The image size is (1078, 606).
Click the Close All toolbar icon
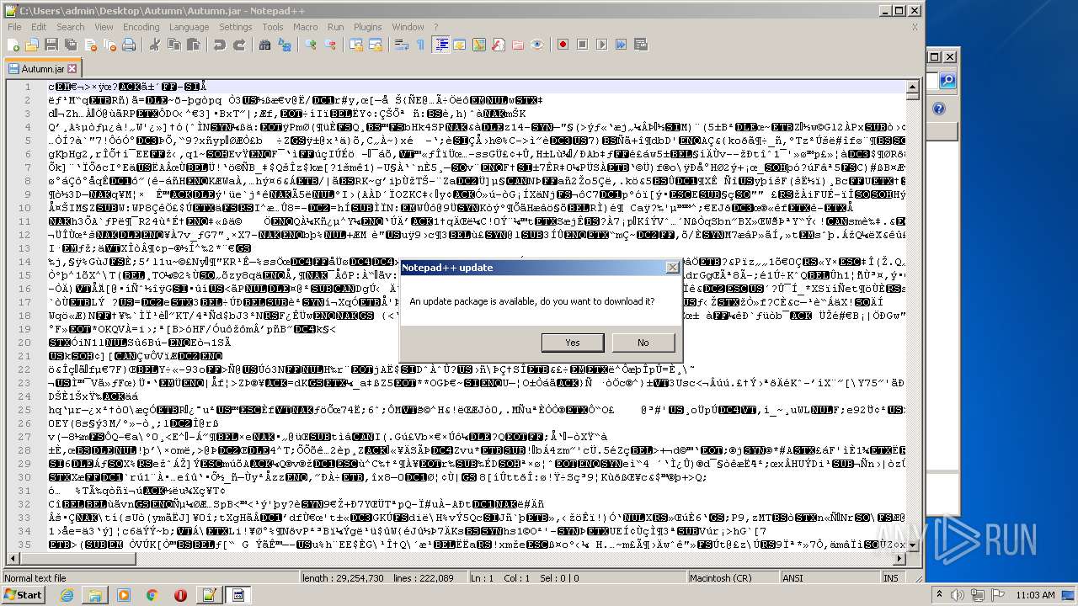pyautogui.click(x=109, y=44)
